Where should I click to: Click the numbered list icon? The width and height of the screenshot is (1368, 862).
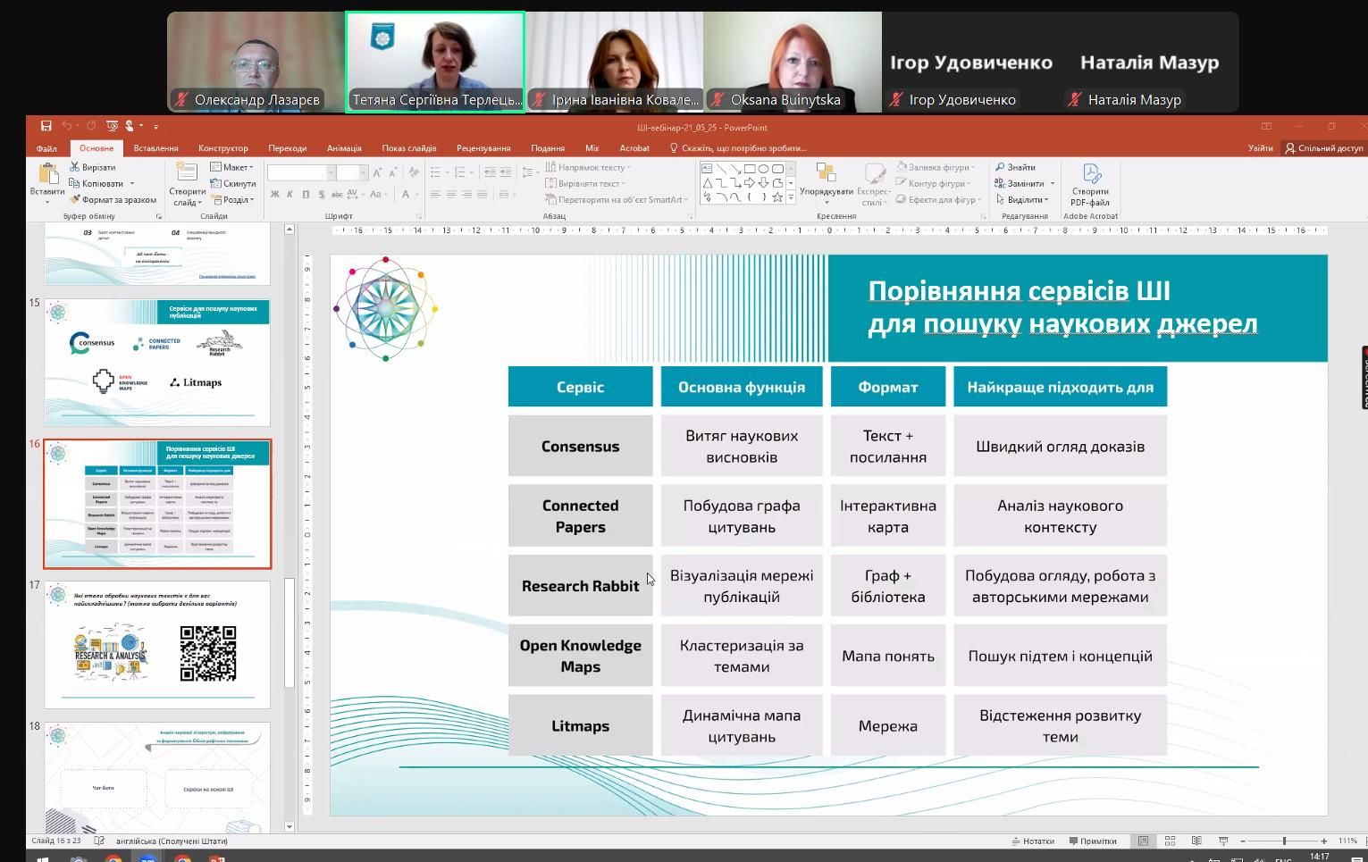click(x=460, y=172)
